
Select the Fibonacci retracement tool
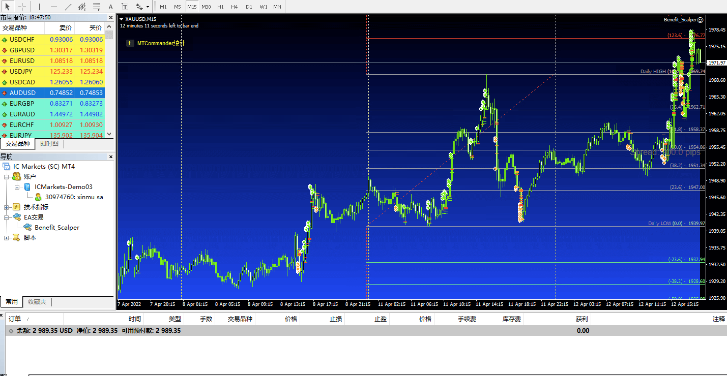click(x=96, y=7)
